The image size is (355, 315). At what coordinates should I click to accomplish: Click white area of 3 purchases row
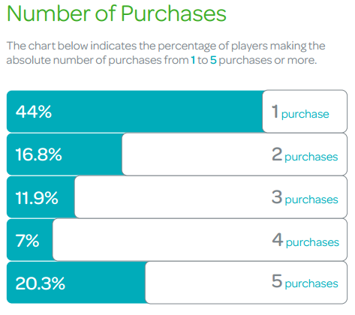click(173, 197)
